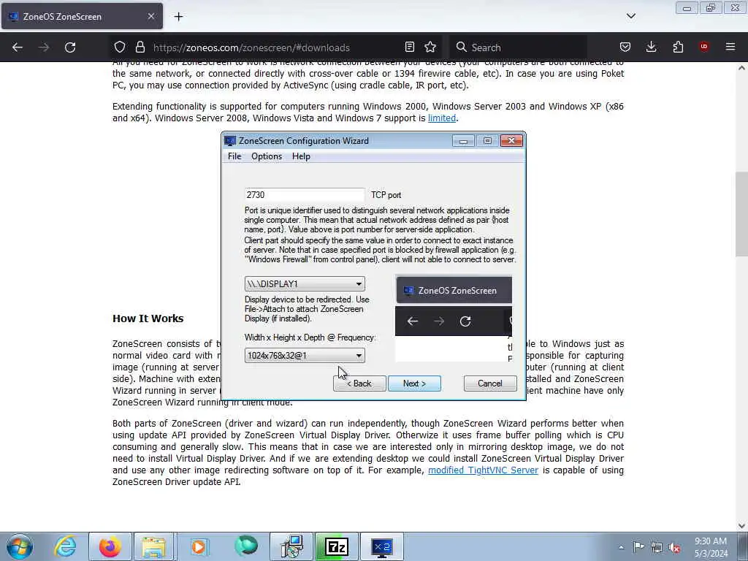Click the green round app icon in taskbar
The height and width of the screenshot is (561, 748).
click(246, 546)
